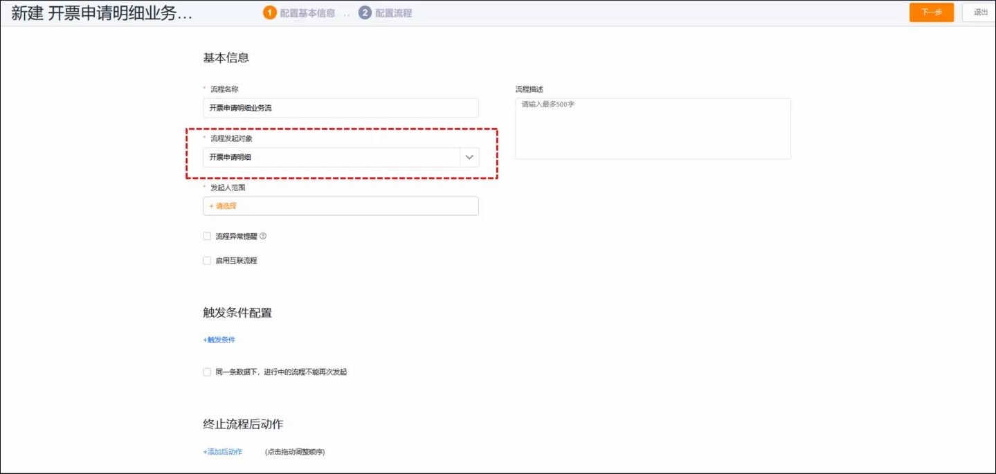The height and width of the screenshot is (474, 996).
Task: Enable the 流程异常提醒 checkbox
Action: 207,236
